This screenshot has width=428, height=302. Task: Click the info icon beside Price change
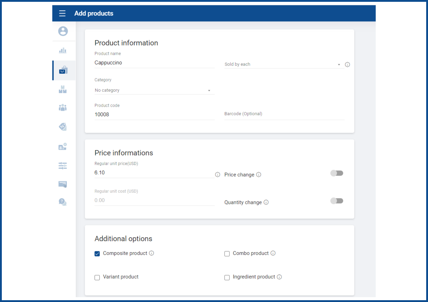tap(259, 175)
